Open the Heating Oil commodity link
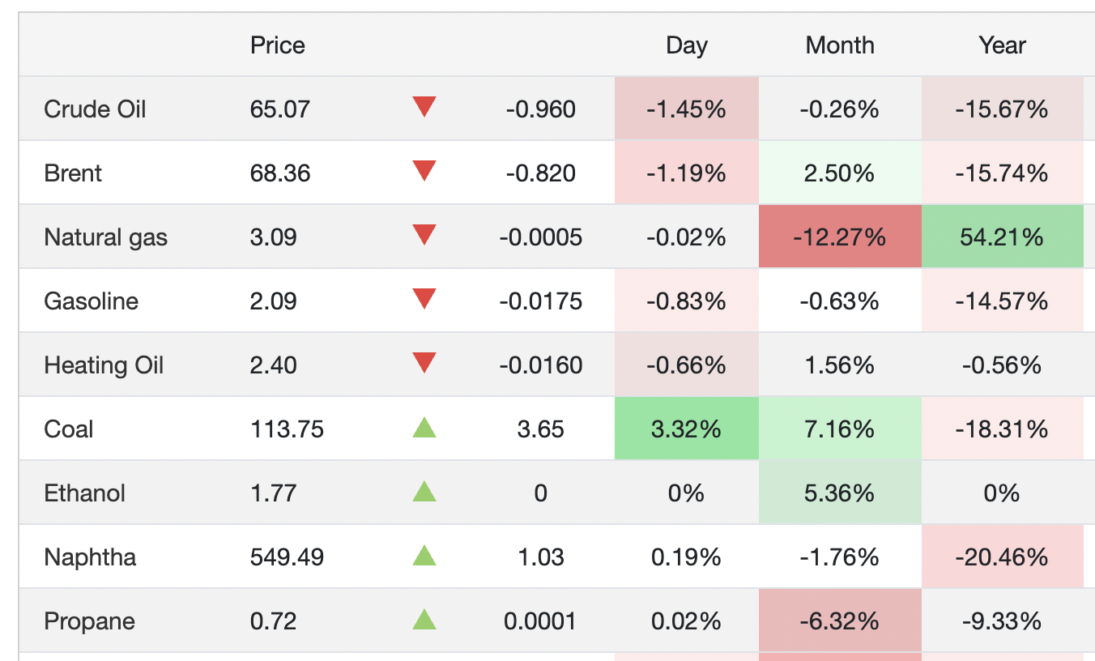Viewport: 1095px width, 661px height. click(104, 365)
